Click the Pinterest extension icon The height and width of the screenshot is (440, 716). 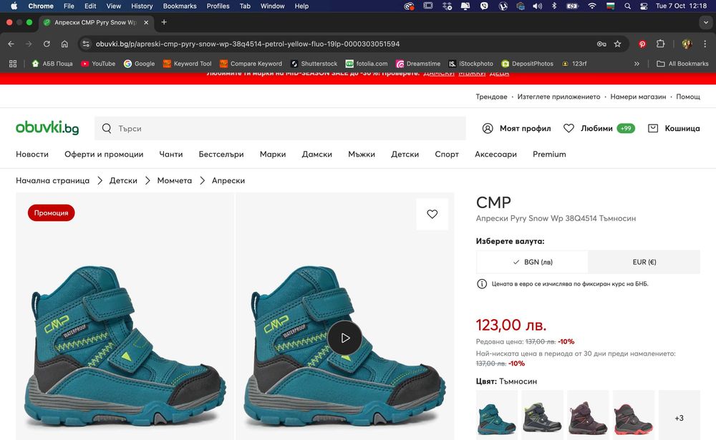642,44
